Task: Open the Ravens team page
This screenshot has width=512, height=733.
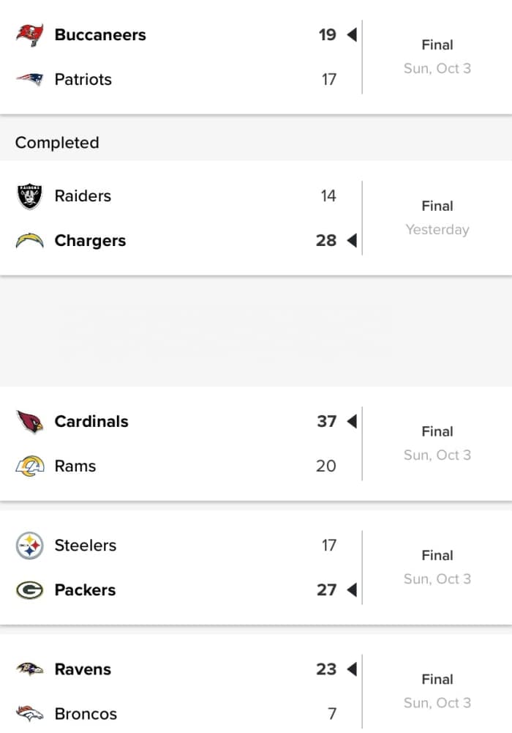Action: [x=82, y=669]
